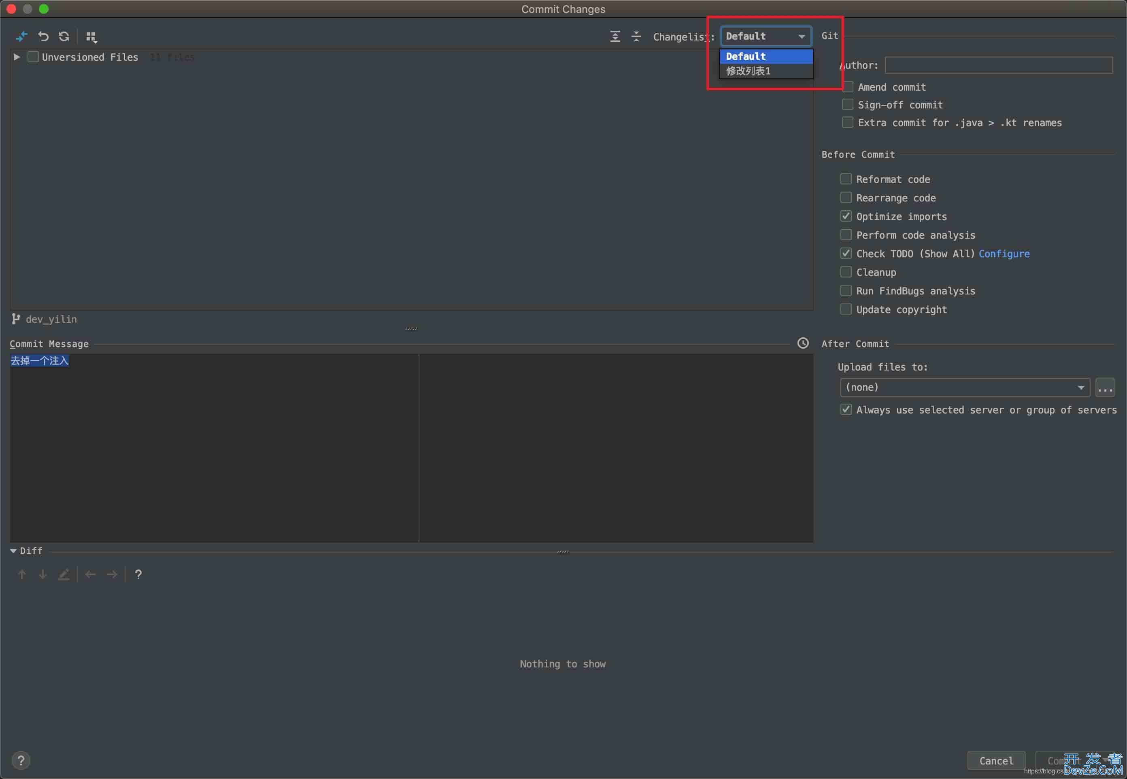Open the bottom-left help button
Viewport: 1127px width, 779px height.
(x=21, y=760)
